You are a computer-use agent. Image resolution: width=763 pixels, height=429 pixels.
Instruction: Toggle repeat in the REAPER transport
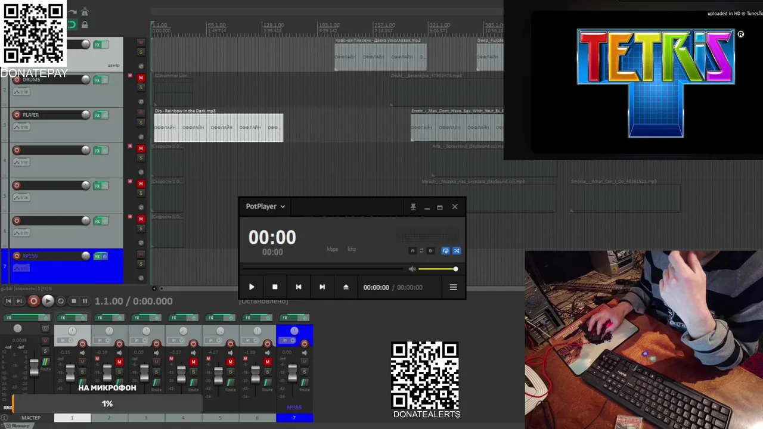pyautogui.click(x=61, y=301)
